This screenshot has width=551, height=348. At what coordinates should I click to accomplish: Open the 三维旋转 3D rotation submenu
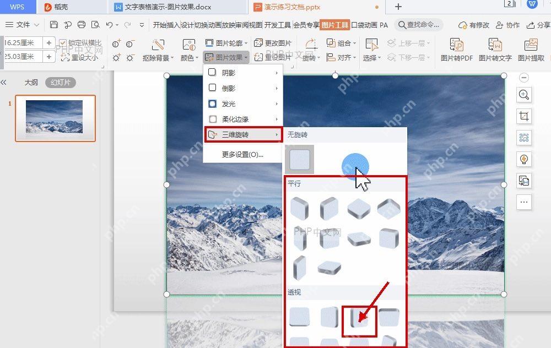(244, 134)
